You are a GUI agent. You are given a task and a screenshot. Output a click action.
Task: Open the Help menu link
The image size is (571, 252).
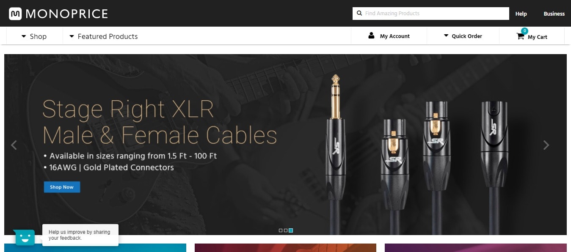point(521,14)
